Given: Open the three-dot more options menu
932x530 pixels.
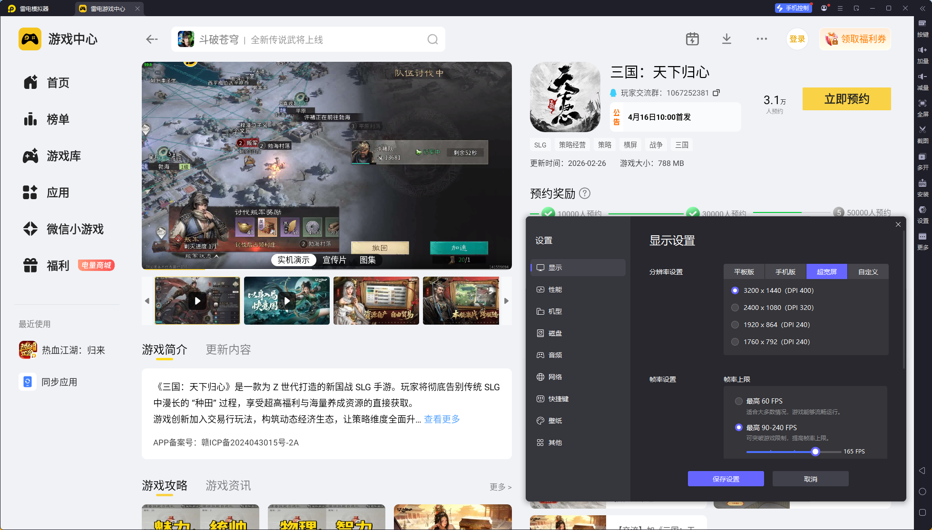Looking at the screenshot, I should 762,39.
